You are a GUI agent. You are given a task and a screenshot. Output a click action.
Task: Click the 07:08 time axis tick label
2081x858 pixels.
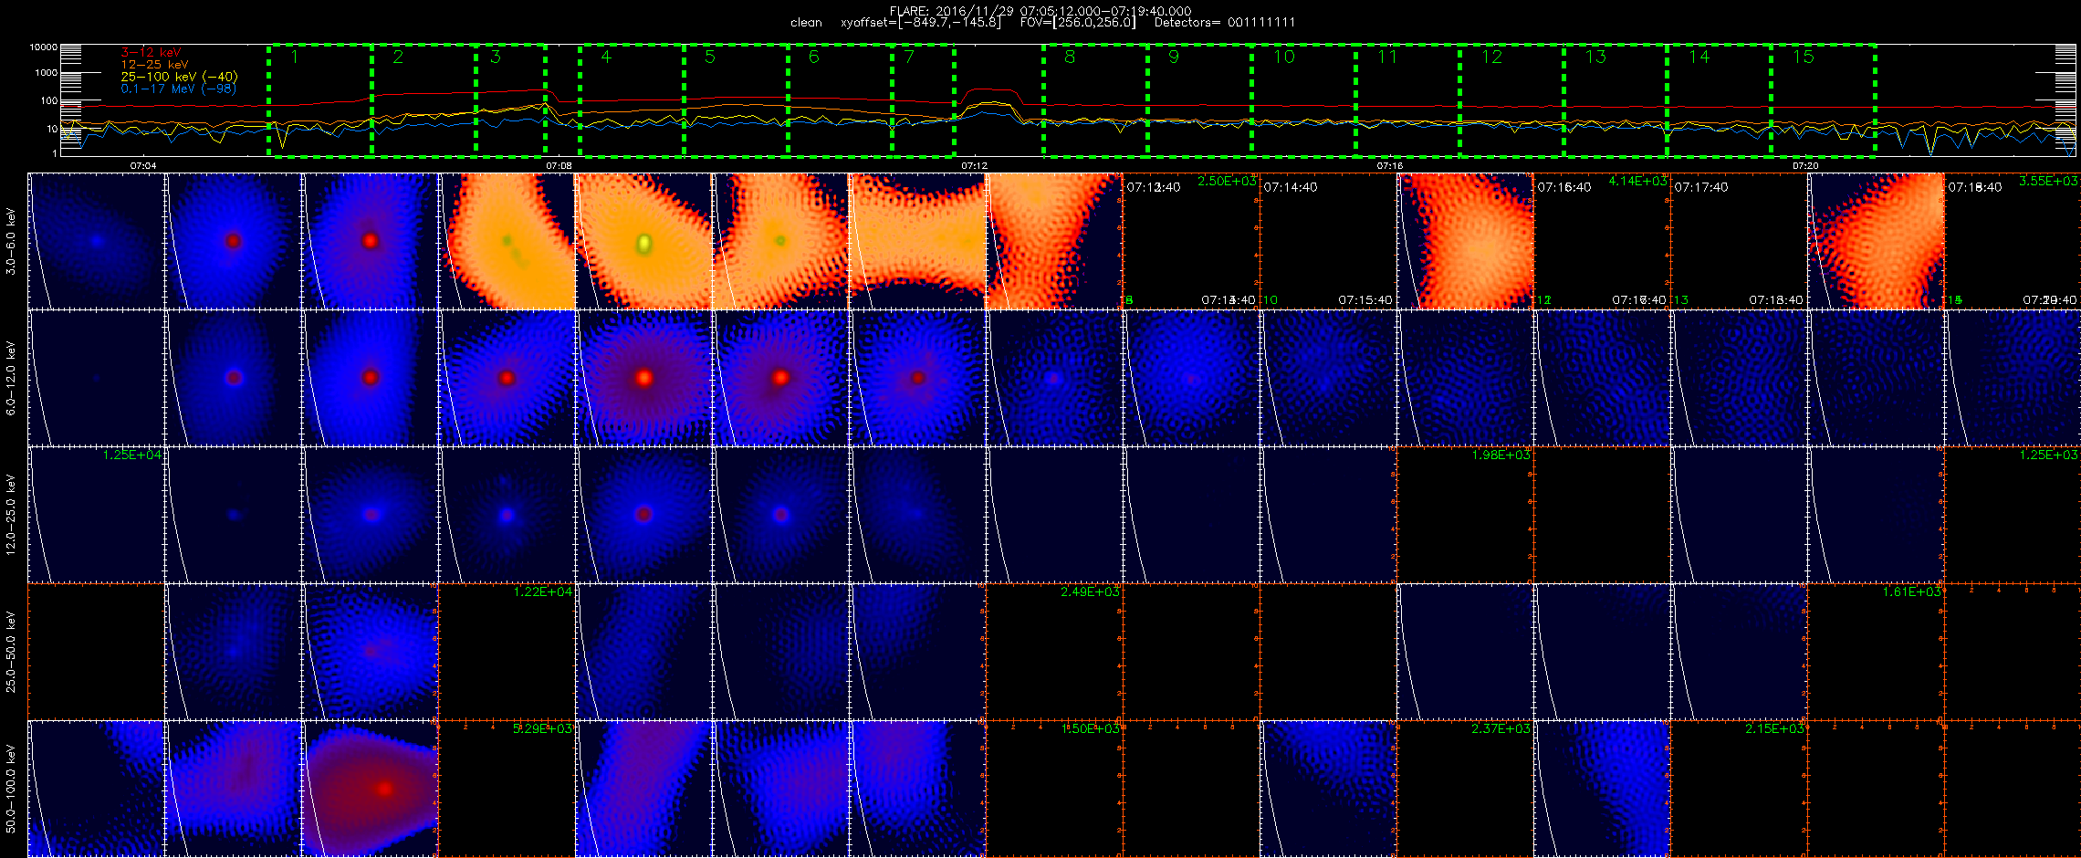pyautogui.click(x=559, y=165)
